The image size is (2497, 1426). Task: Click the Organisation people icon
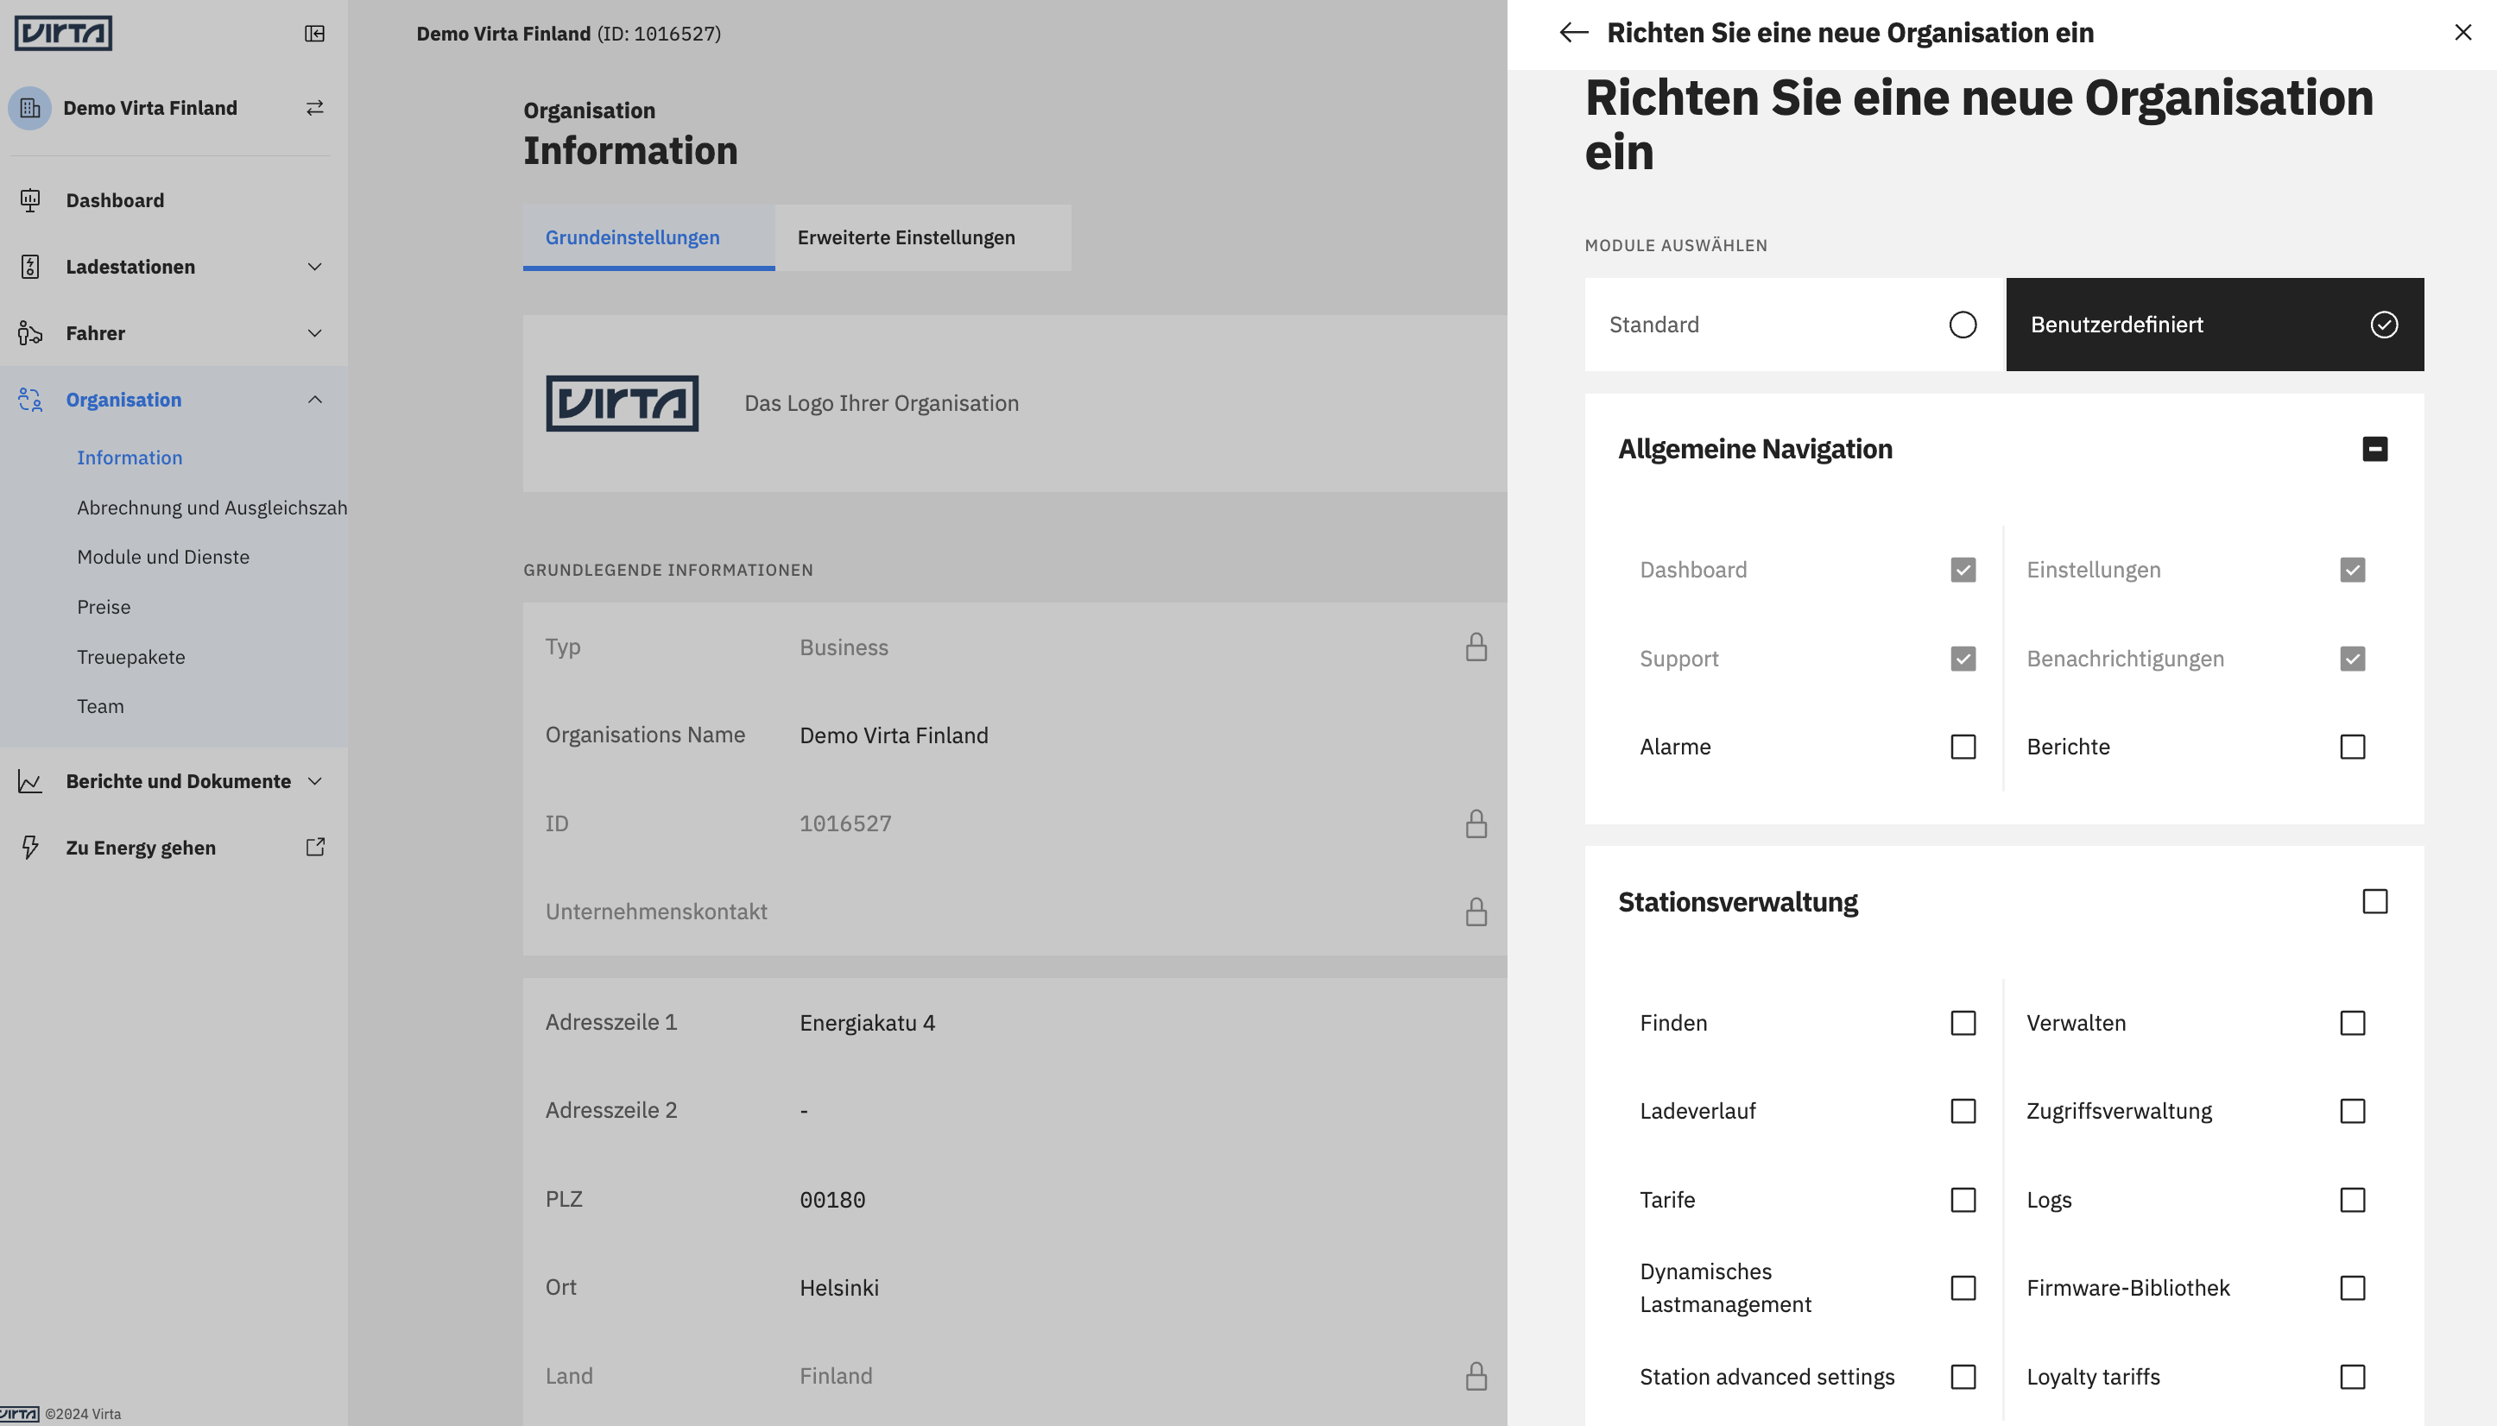click(30, 400)
